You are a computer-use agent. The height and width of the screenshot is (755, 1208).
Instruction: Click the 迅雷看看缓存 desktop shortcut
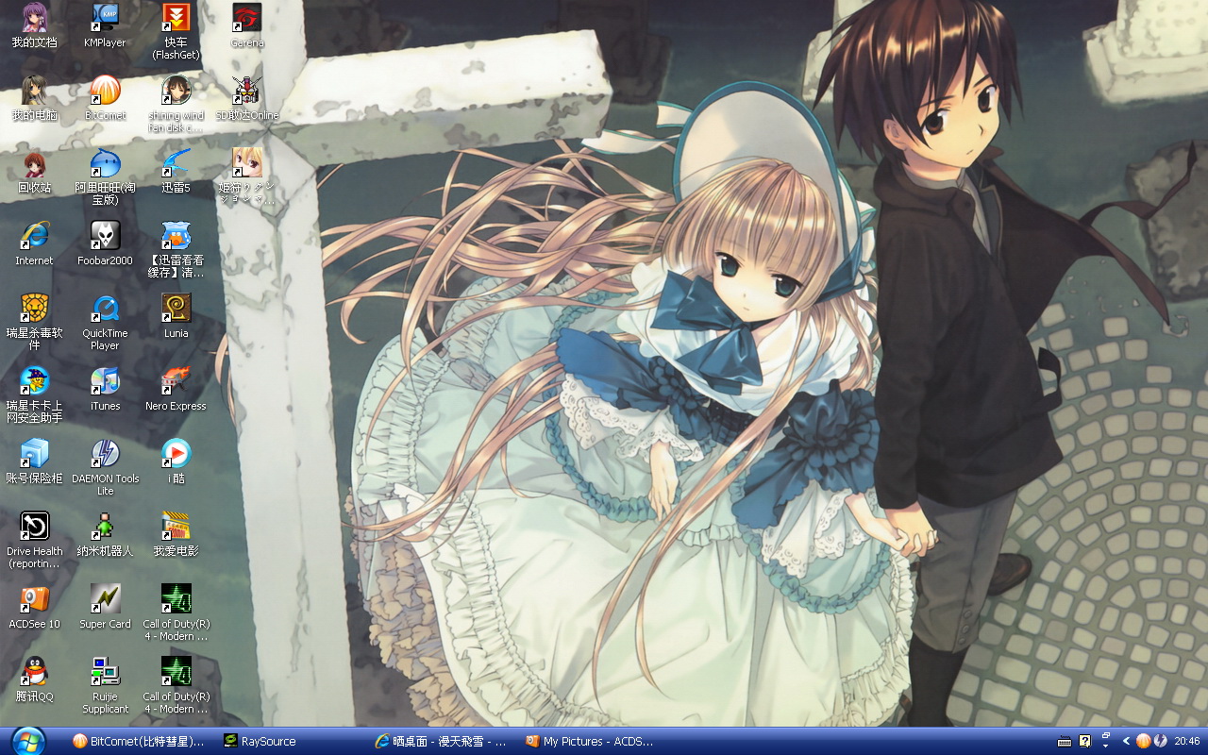coord(176,249)
